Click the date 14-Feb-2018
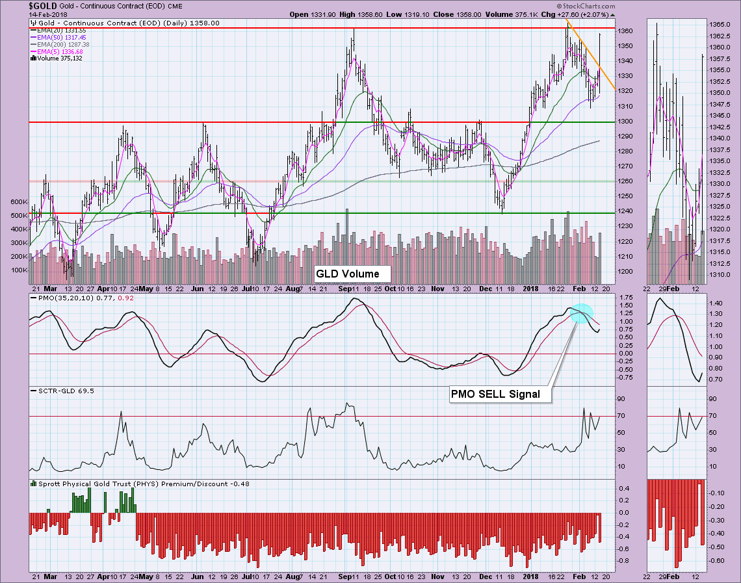The image size is (741, 583). coord(47,15)
